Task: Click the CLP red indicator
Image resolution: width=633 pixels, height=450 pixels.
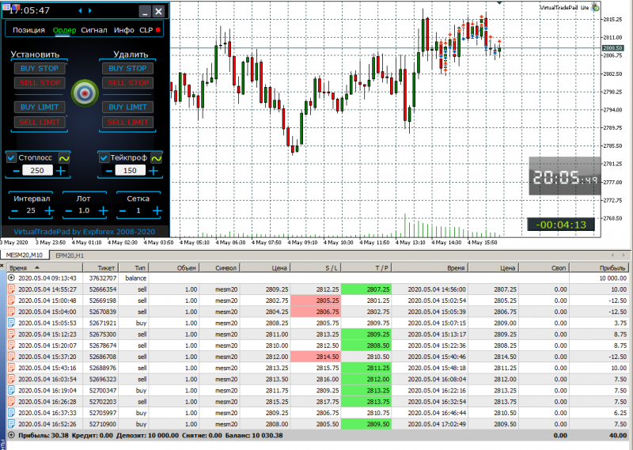Action: tap(157, 30)
